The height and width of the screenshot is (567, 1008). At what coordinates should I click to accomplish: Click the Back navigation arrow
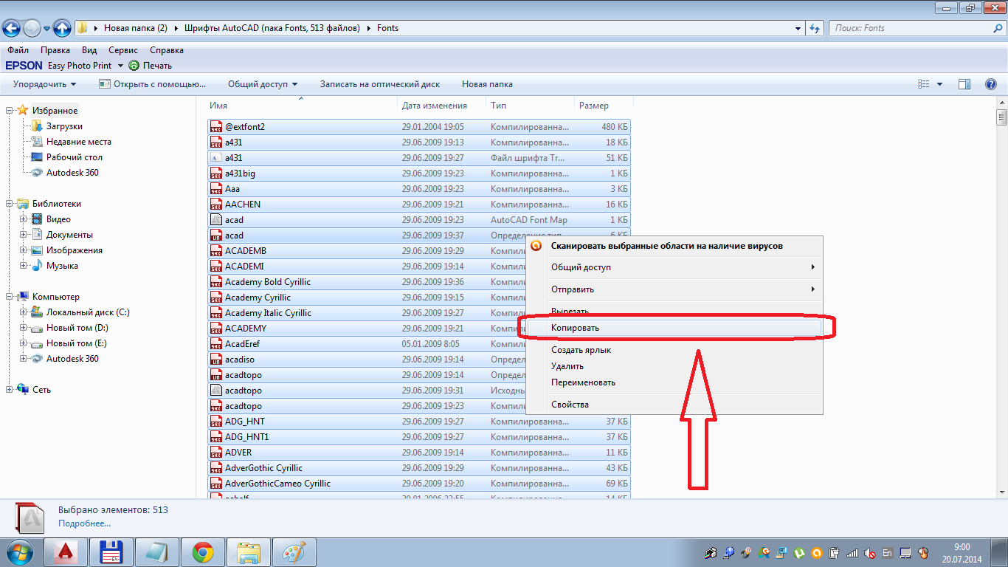pyautogui.click(x=11, y=28)
